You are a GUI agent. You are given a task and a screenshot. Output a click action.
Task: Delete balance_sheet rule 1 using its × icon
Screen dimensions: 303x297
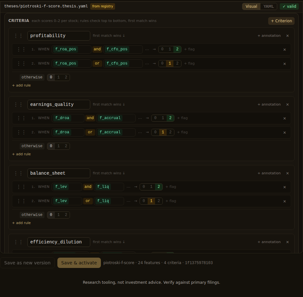click(285, 187)
